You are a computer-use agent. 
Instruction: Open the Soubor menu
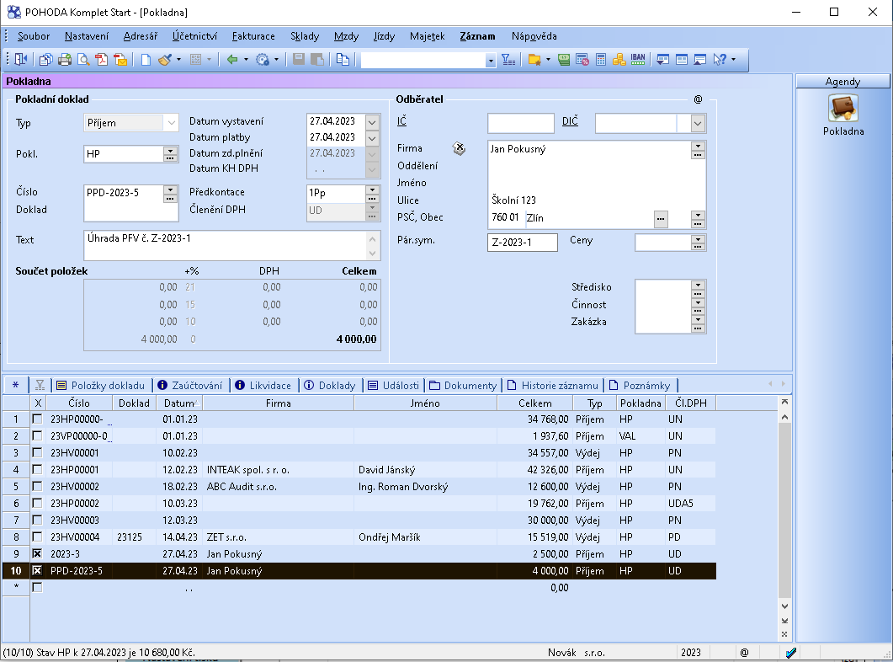tap(34, 36)
